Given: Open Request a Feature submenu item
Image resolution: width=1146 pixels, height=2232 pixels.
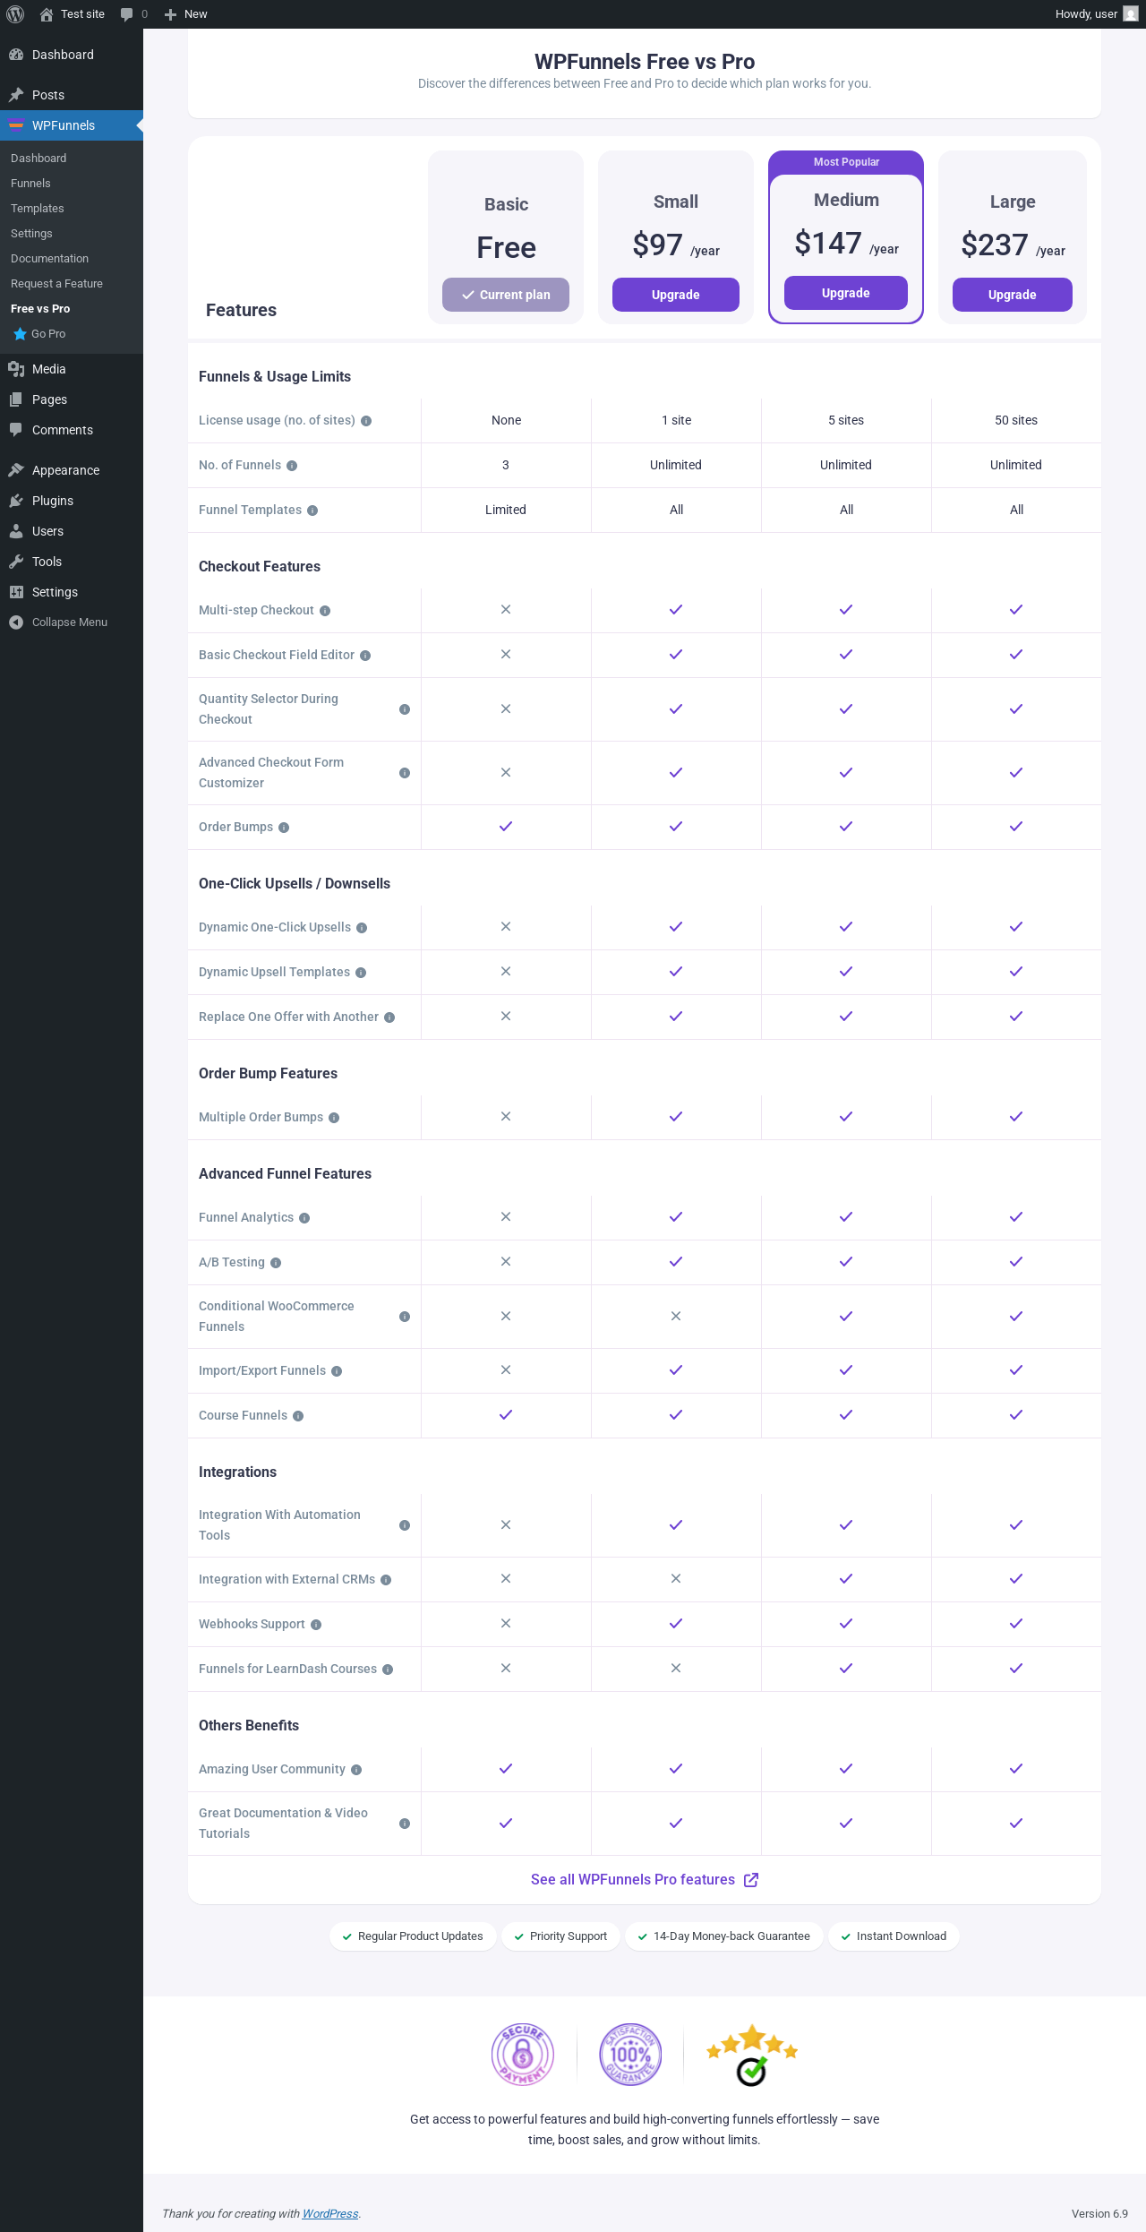Looking at the screenshot, I should 56,284.
